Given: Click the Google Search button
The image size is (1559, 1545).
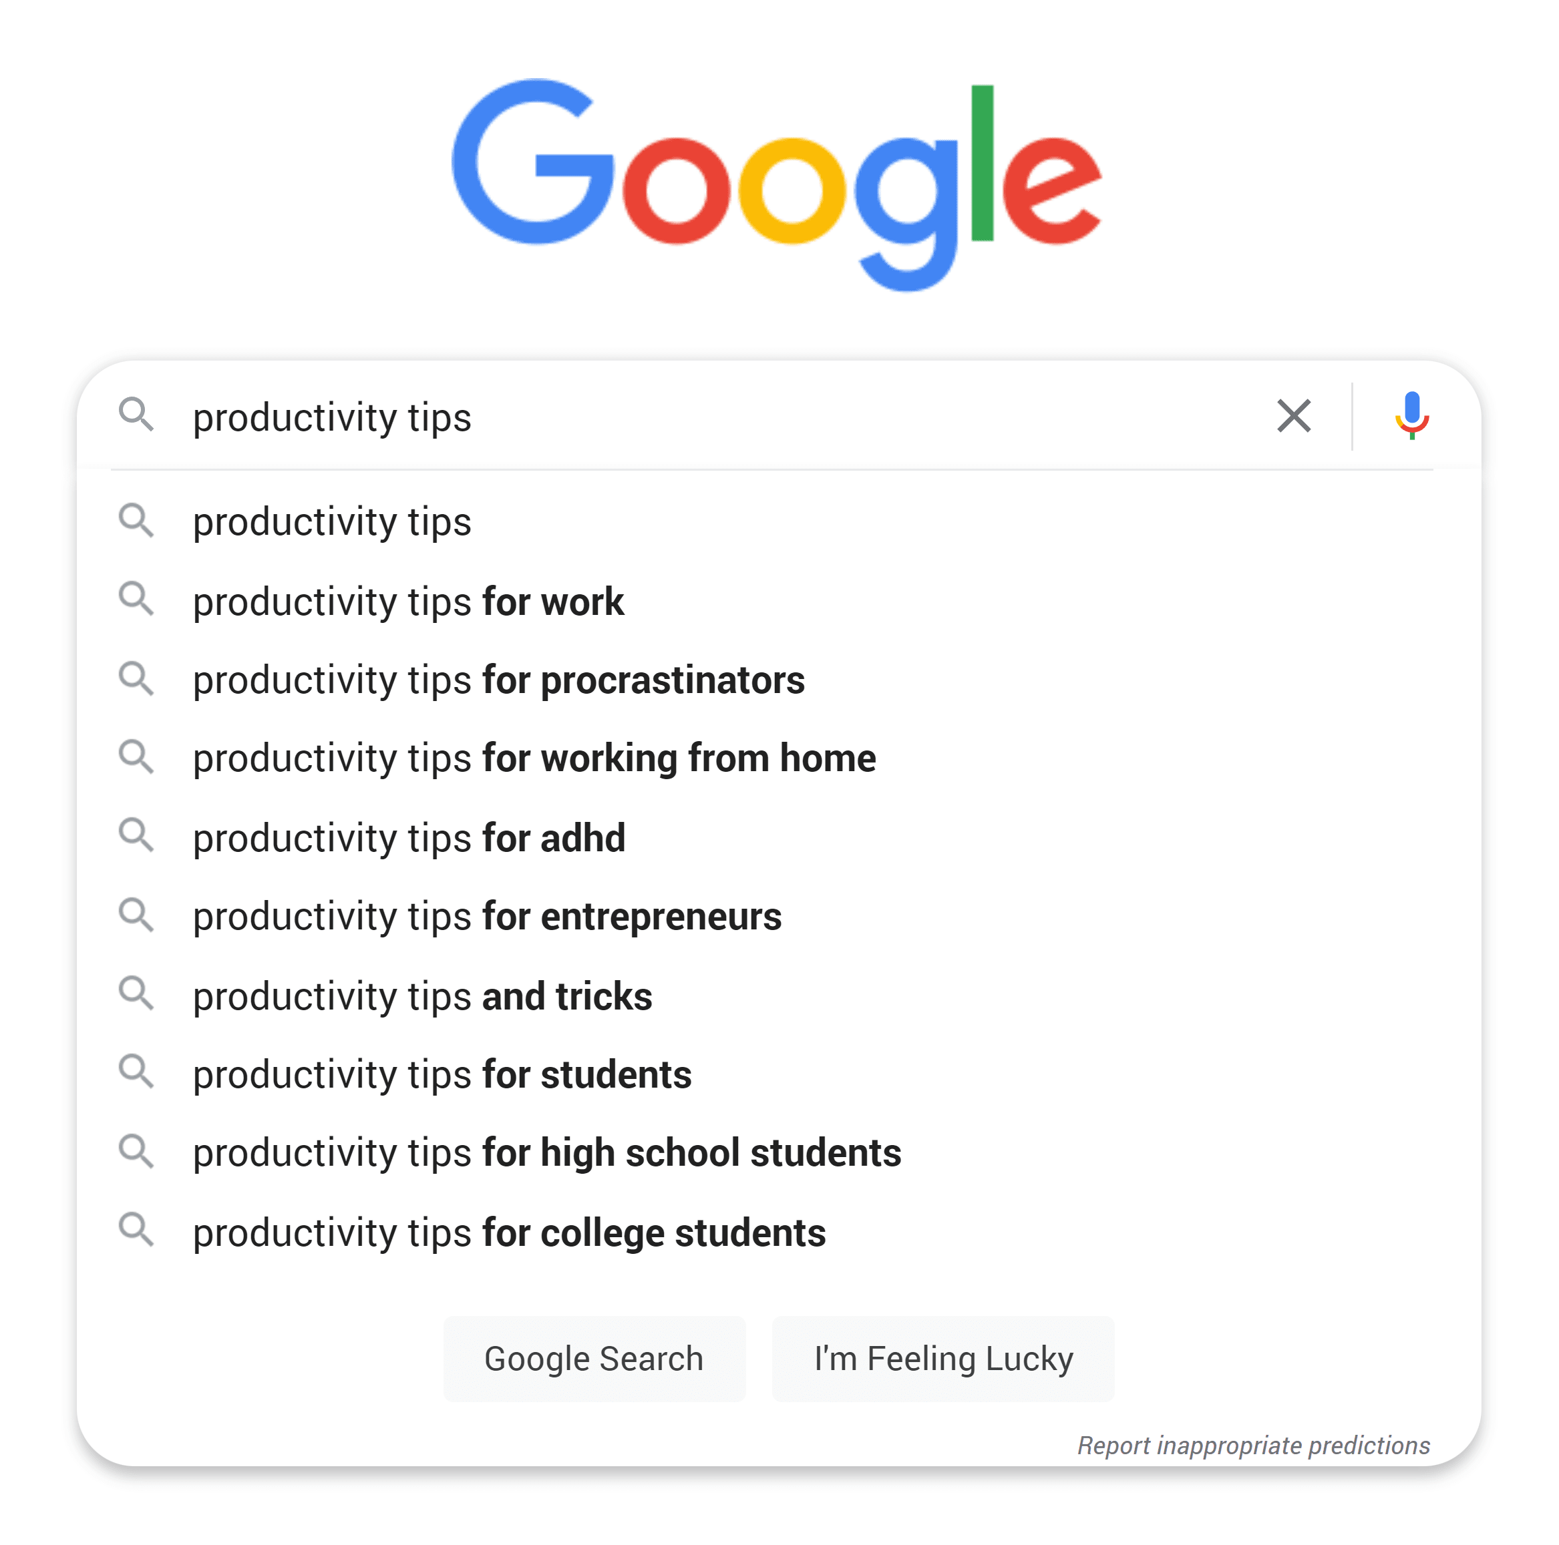Looking at the screenshot, I should pos(594,1359).
